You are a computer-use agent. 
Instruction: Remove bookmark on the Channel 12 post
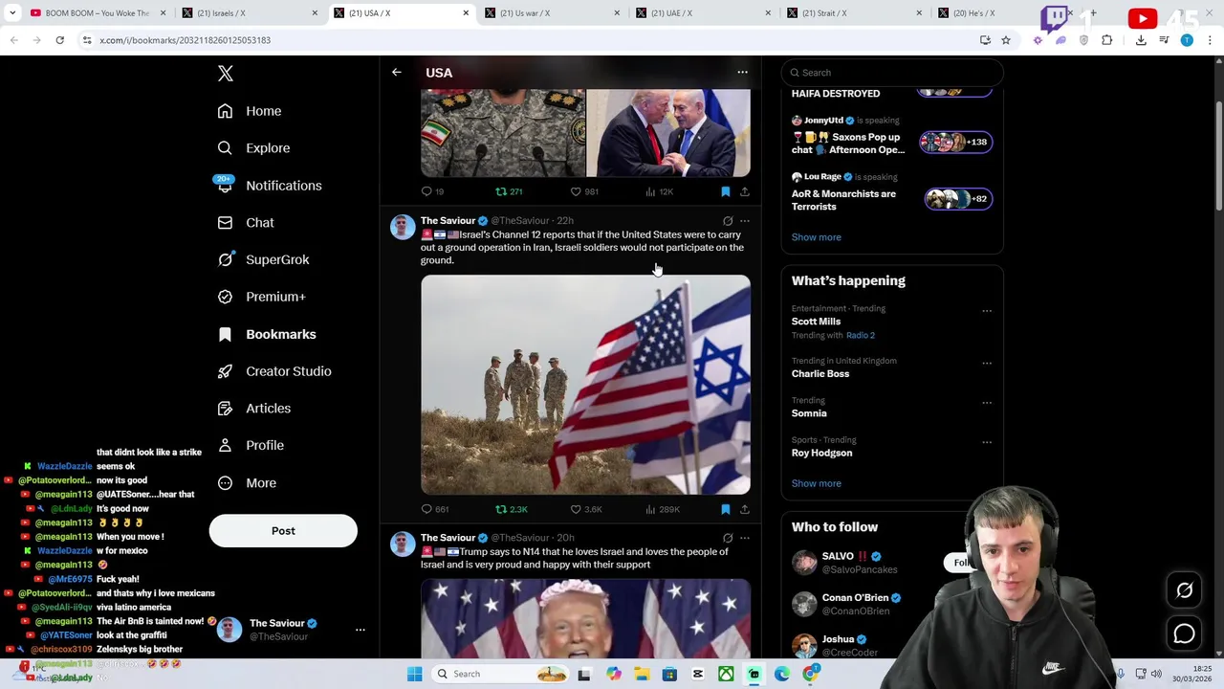click(x=725, y=509)
